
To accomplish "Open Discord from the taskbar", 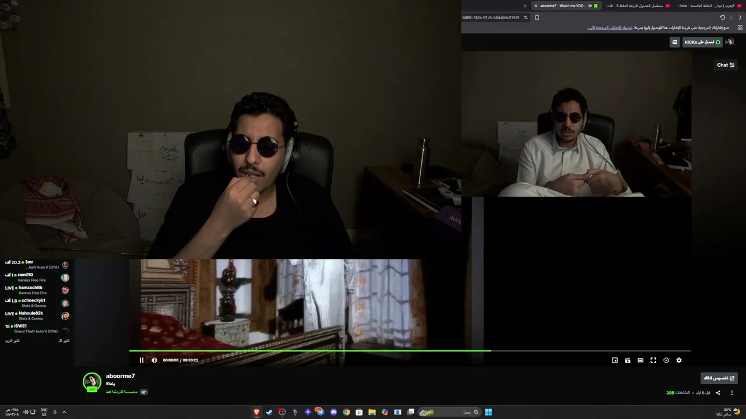I will [x=333, y=412].
